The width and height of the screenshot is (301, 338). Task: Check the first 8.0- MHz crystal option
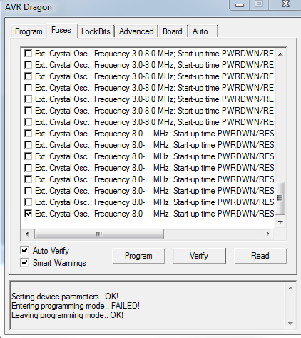click(x=29, y=134)
